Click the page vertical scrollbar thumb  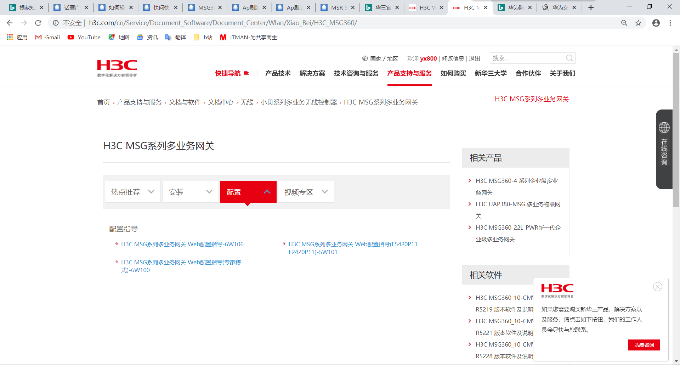(676, 130)
